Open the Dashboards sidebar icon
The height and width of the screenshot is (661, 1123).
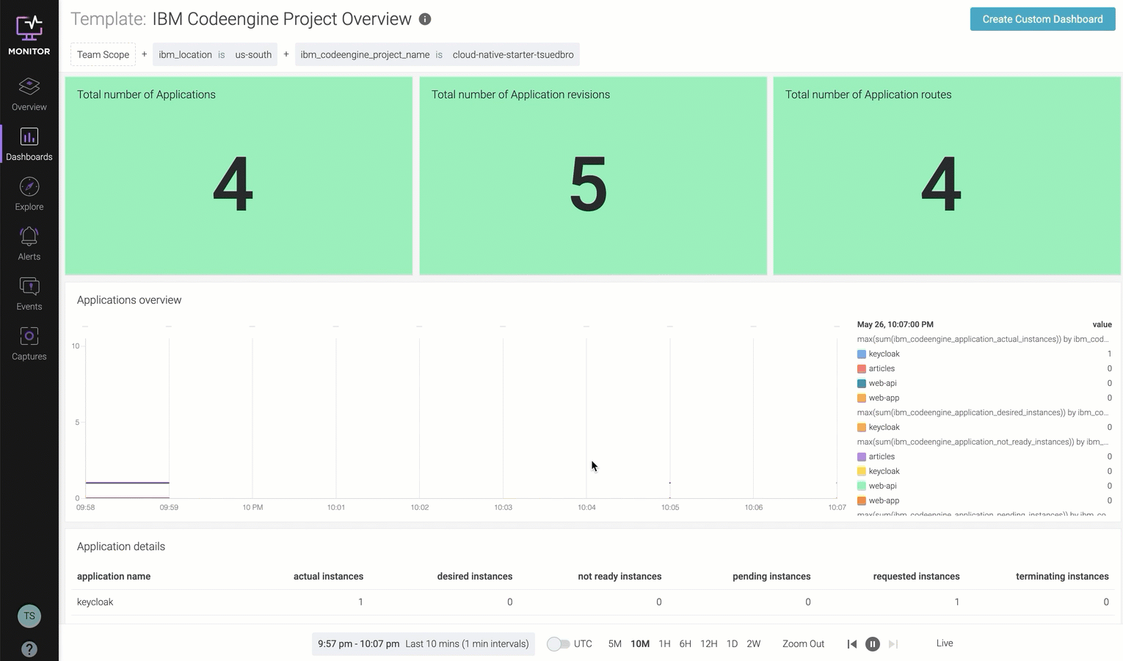coord(29,136)
